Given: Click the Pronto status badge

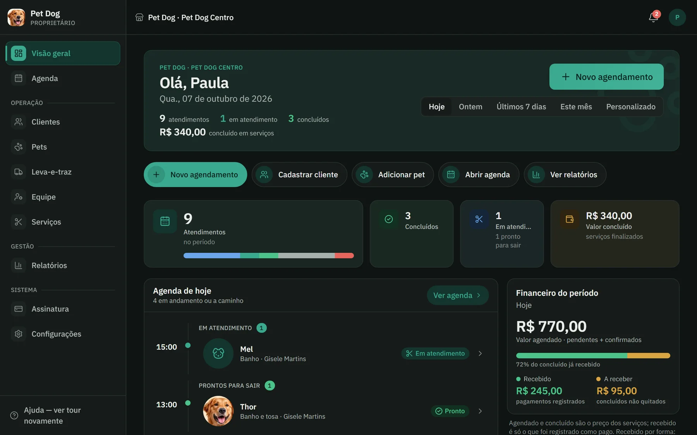Looking at the screenshot, I should [x=450, y=411].
